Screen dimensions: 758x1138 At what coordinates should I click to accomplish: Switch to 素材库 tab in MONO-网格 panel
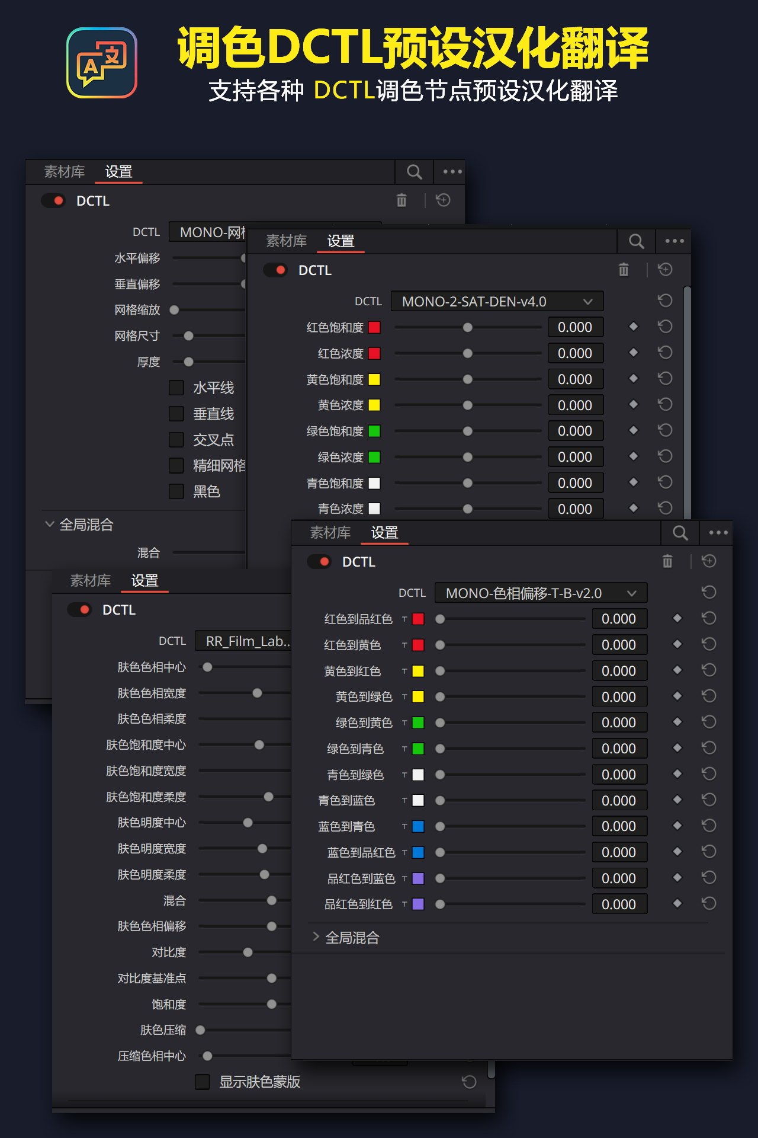click(x=64, y=172)
